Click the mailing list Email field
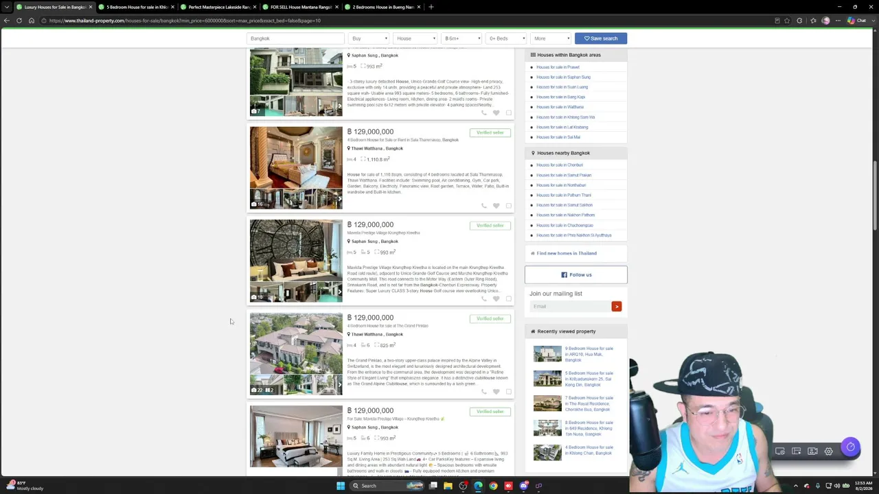The width and height of the screenshot is (879, 494). coord(571,307)
